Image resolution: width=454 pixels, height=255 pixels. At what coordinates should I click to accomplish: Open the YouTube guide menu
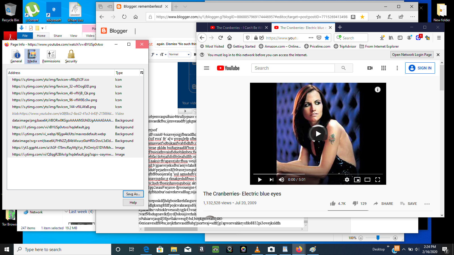(207, 68)
